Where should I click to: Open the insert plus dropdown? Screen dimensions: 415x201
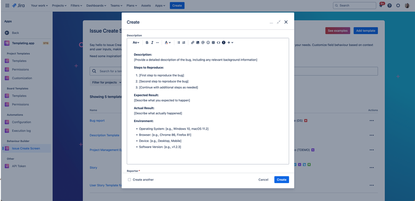coord(230,43)
